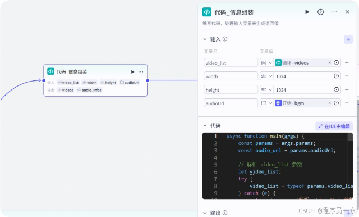Image resolution: width=359 pixels, height=217 pixels.
Task: Click video_list tag on canvas node
Action: point(68,82)
